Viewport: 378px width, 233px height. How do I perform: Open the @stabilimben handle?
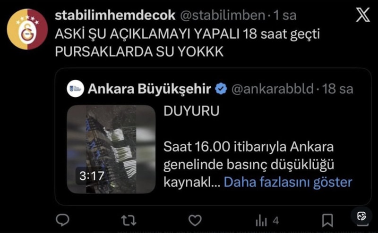(223, 16)
